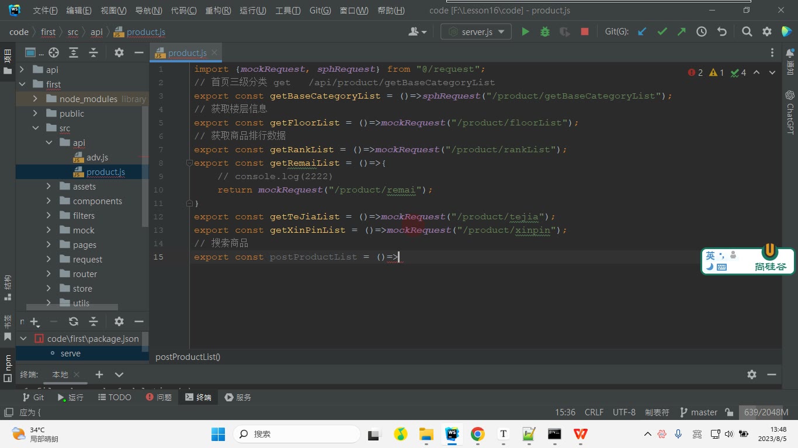Open the TODO tool window
This screenshot has width=798, height=448.
coord(114,397)
